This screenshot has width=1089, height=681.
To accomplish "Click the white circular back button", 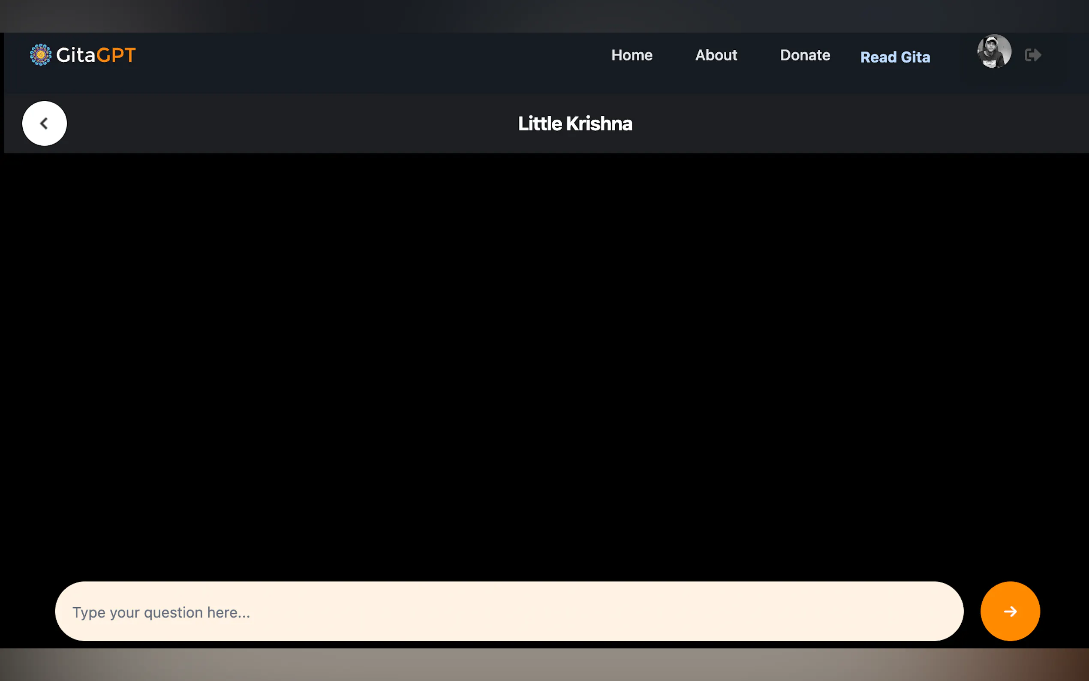I will click(44, 124).
